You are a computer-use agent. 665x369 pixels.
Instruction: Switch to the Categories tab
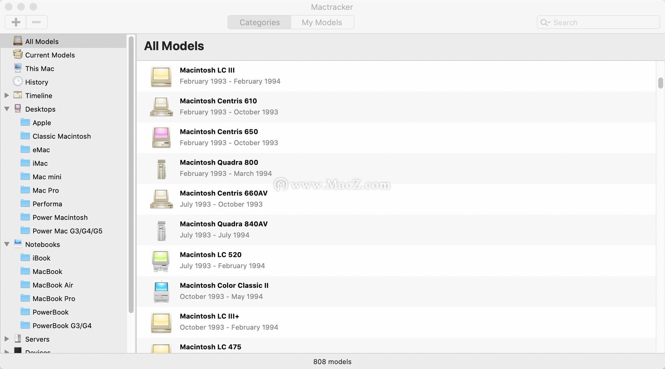click(x=259, y=22)
